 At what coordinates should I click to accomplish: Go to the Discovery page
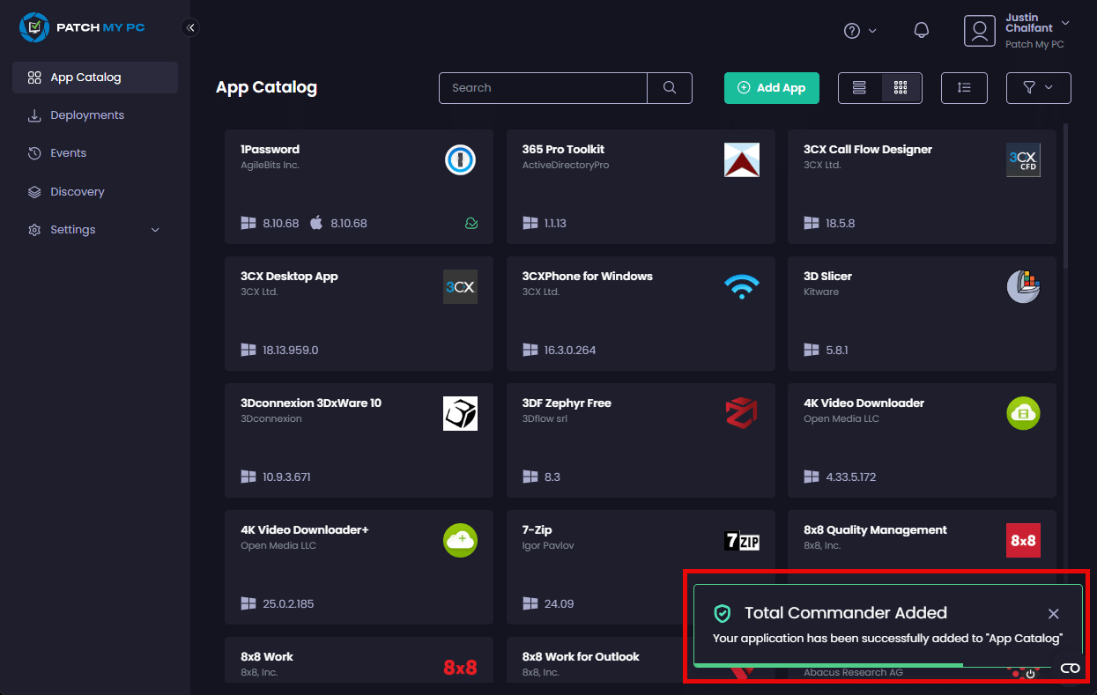(78, 192)
